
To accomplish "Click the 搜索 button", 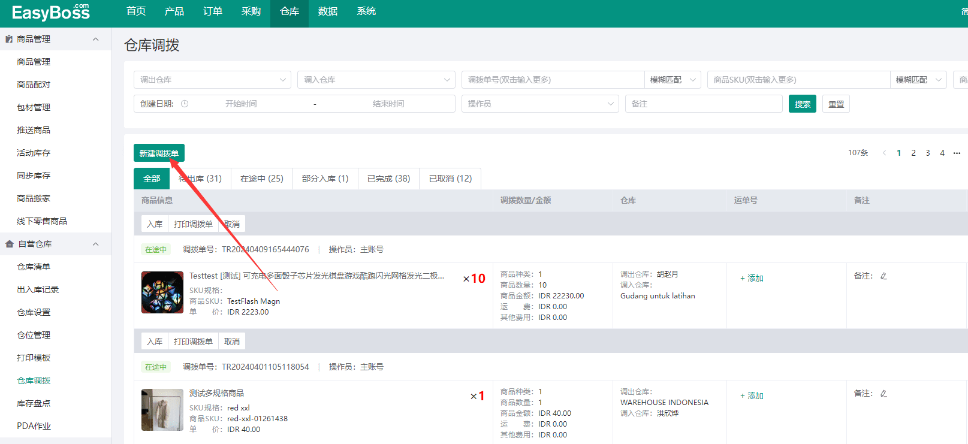I will point(802,104).
